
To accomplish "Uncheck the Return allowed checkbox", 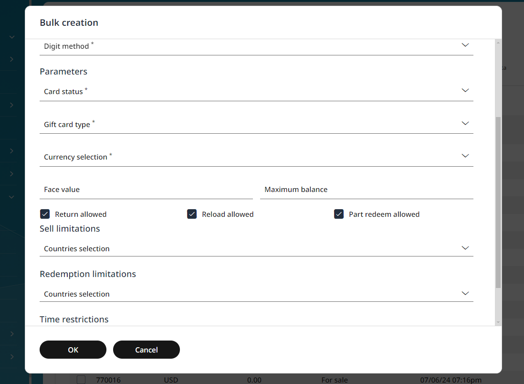I will (45, 214).
